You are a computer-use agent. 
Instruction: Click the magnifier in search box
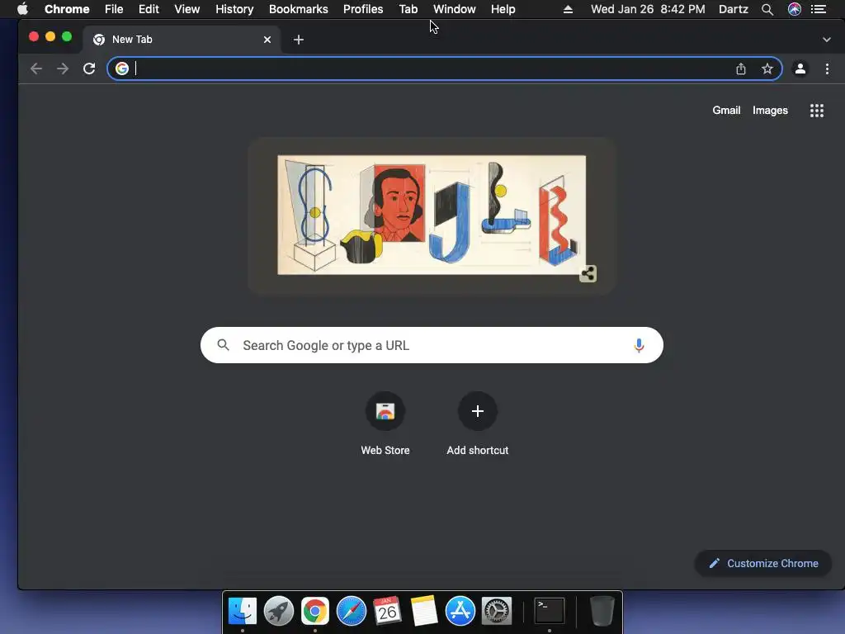(223, 345)
